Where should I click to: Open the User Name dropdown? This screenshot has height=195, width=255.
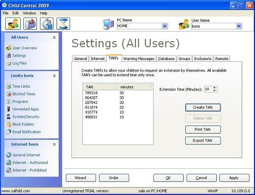tap(239, 26)
